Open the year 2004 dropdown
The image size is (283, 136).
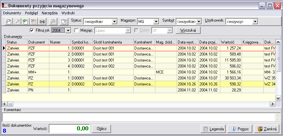point(68,31)
